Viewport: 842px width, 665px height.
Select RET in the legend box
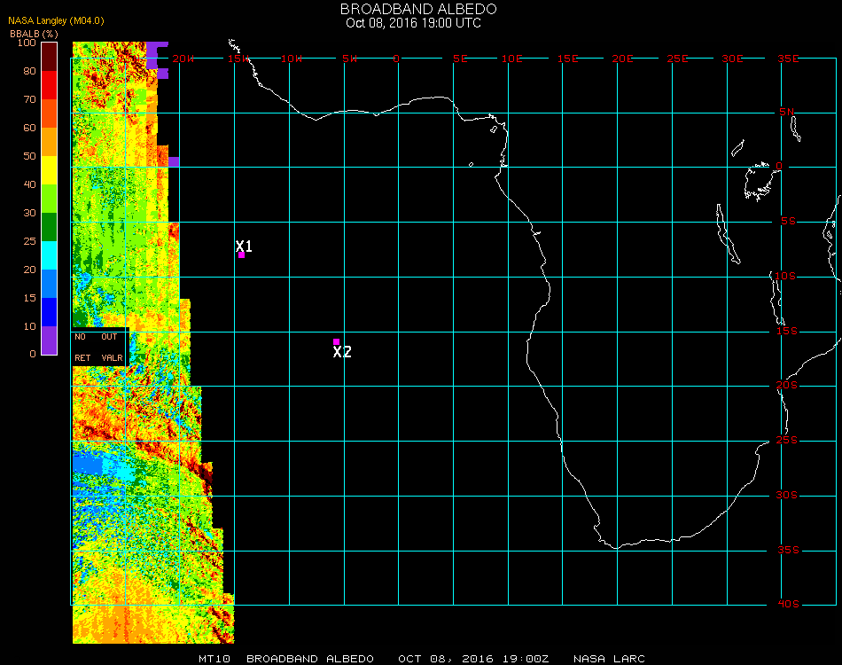click(82, 358)
